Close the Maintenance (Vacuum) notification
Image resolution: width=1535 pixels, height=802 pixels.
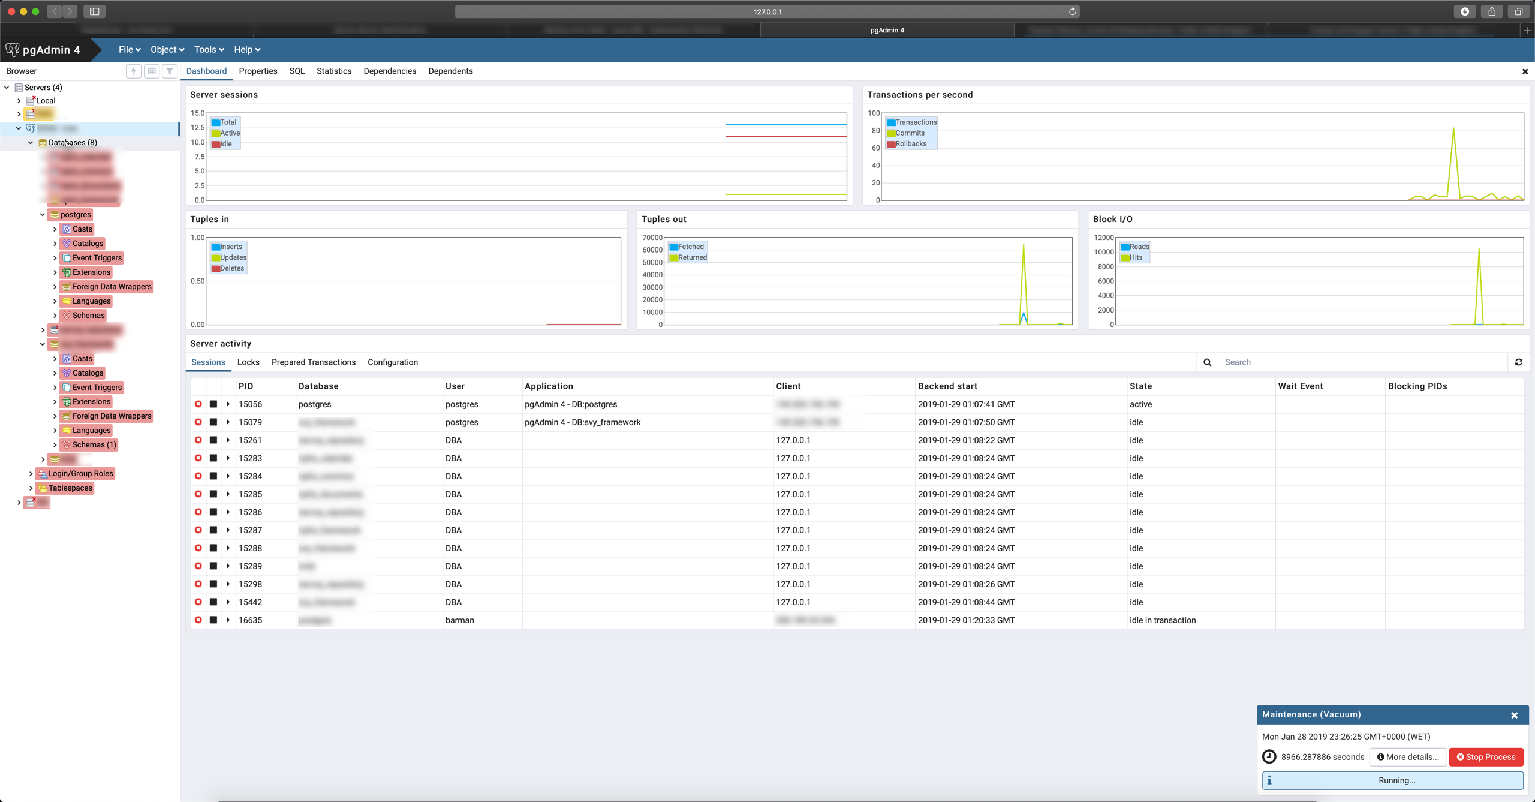click(1515, 715)
